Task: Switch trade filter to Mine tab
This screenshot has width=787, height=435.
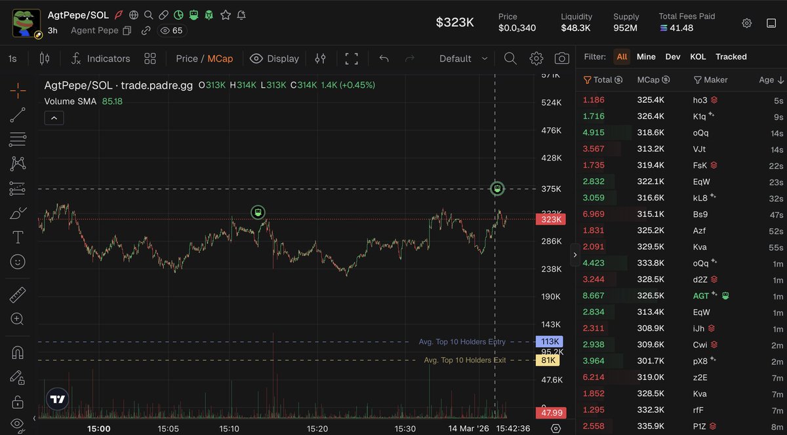Action: click(x=646, y=56)
